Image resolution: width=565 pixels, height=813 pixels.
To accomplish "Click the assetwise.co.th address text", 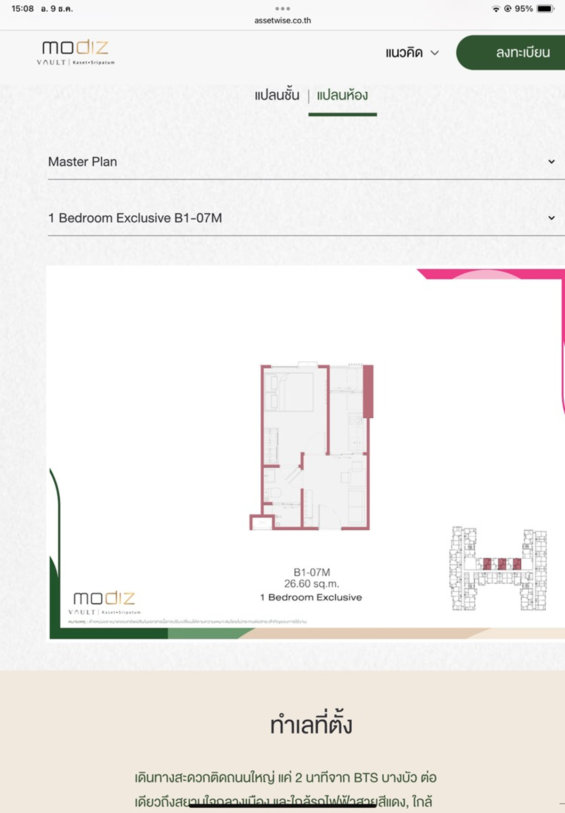I will click(x=282, y=20).
